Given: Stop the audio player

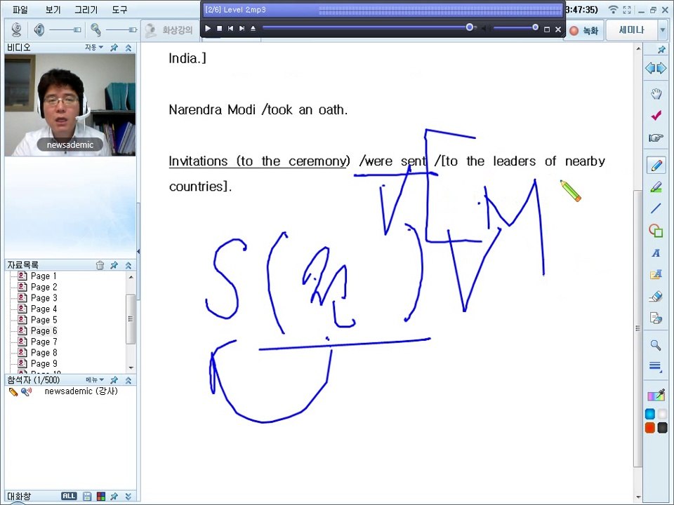Looking at the screenshot, I should pyautogui.click(x=219, y=28).
